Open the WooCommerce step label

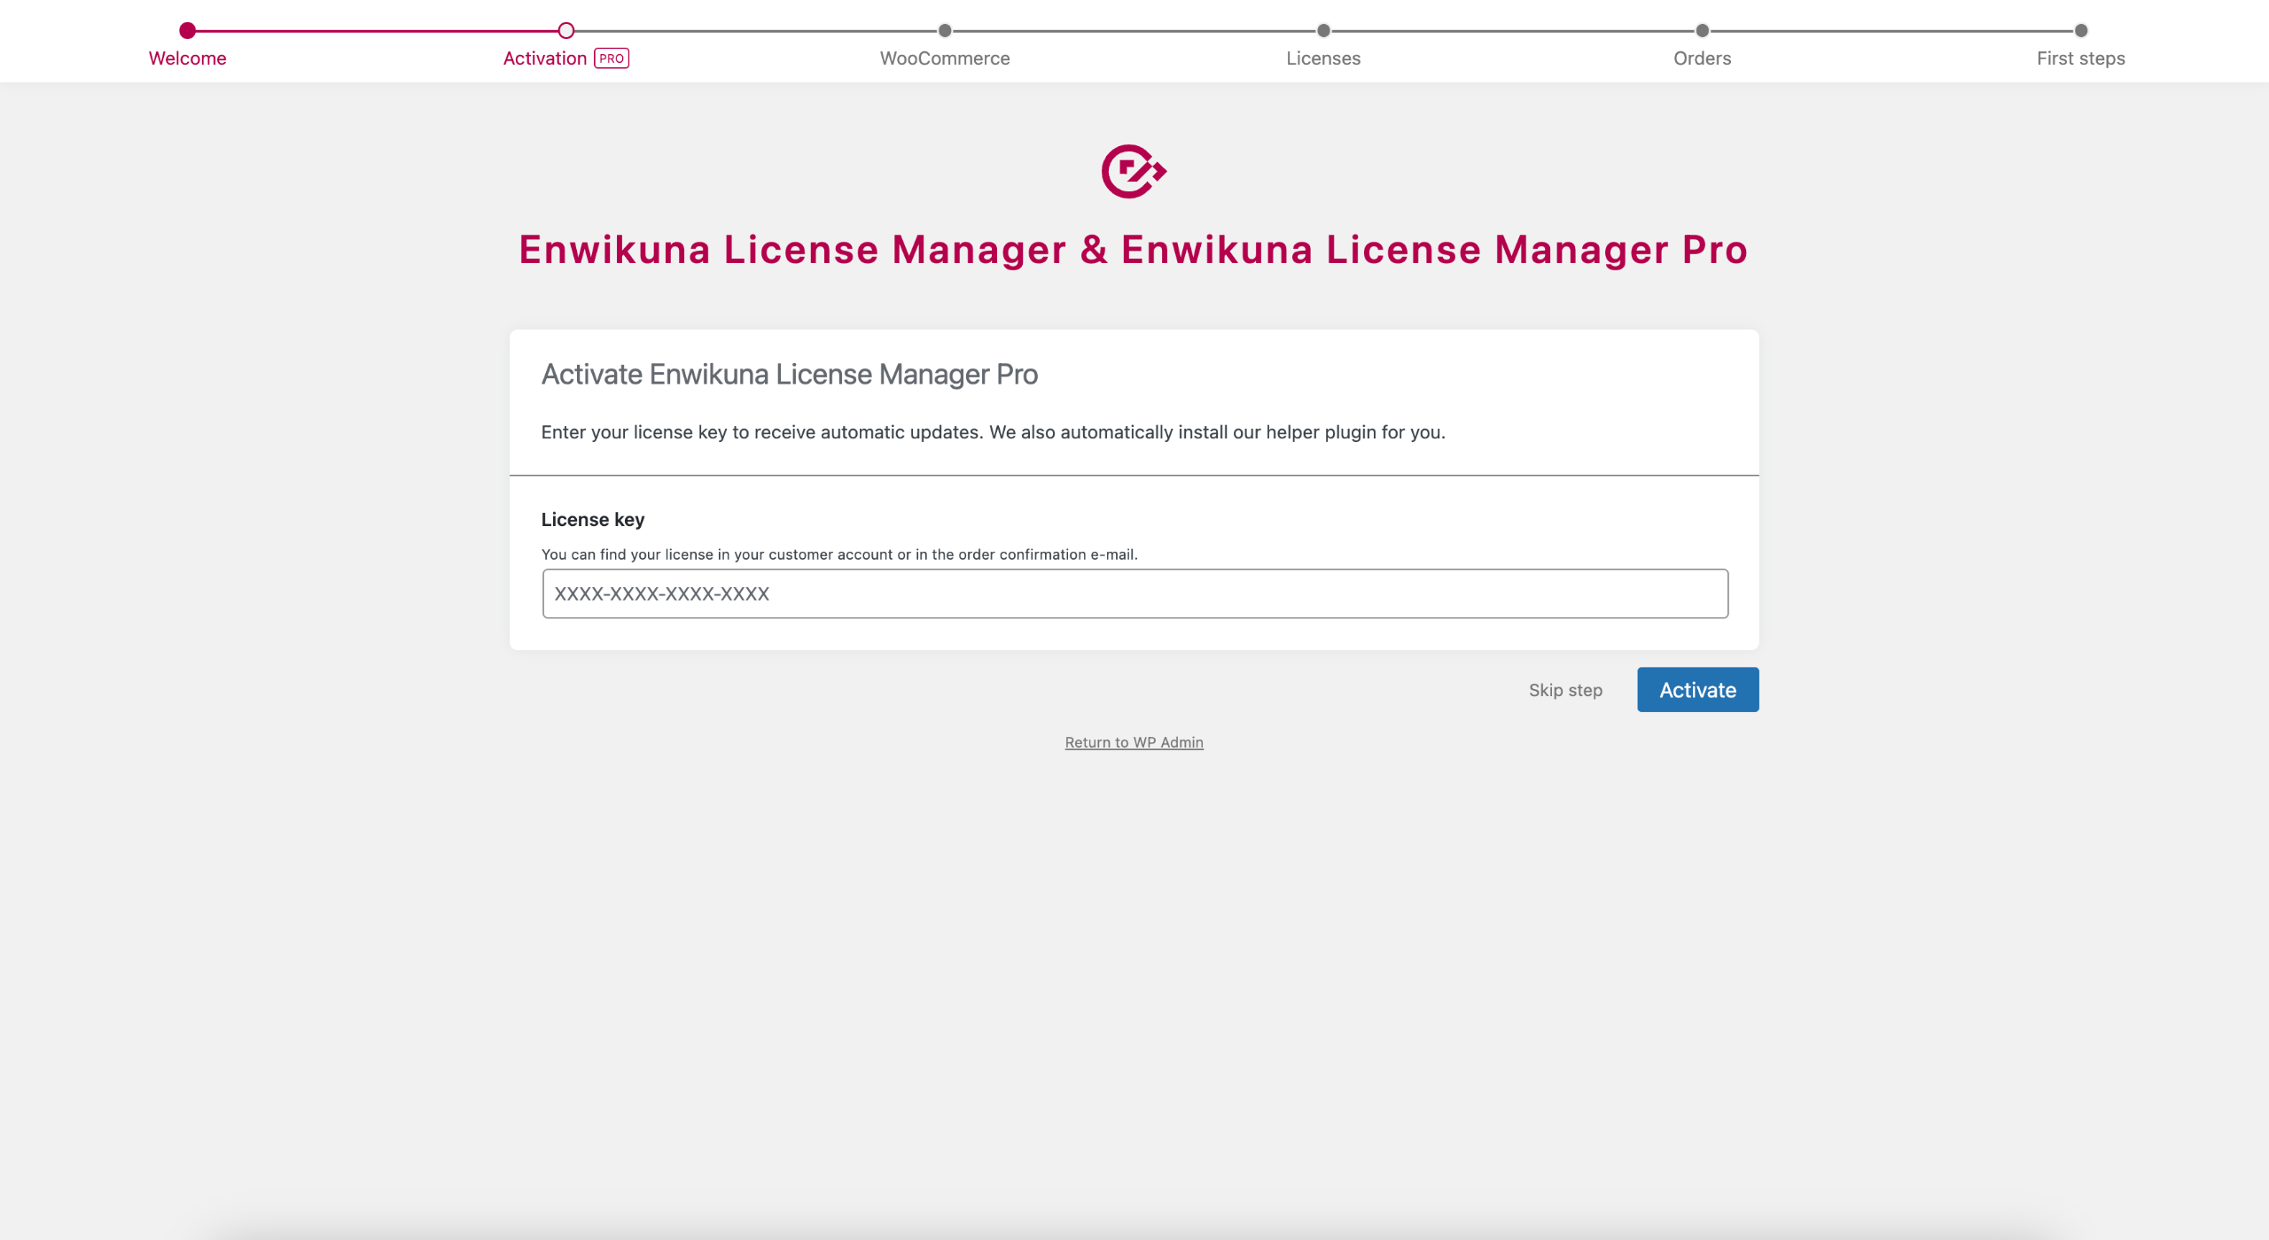945,58
